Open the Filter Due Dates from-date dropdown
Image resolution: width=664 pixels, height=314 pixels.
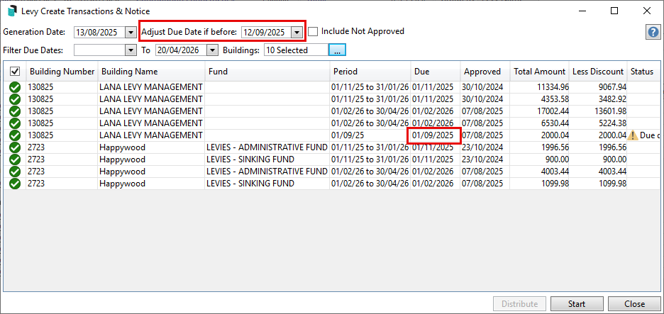pyautogui.click(x=130, y=50)
